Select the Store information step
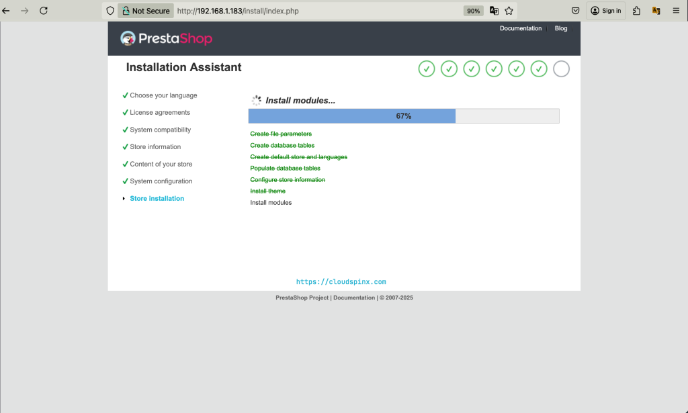 coord(155,147)
